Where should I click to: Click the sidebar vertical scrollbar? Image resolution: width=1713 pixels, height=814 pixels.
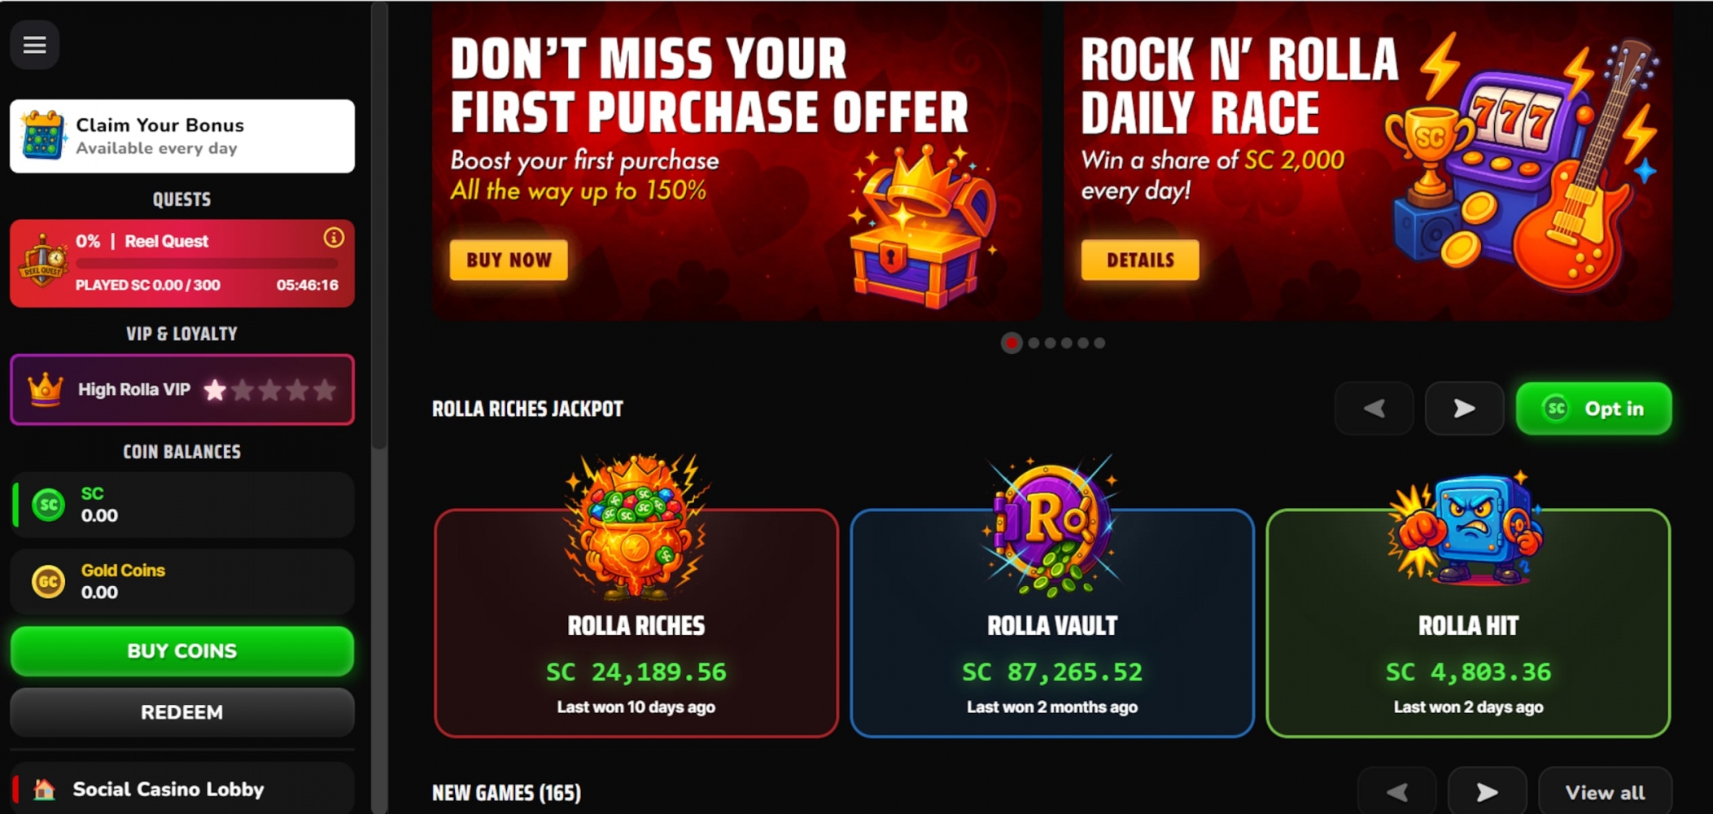click(379, 225)
